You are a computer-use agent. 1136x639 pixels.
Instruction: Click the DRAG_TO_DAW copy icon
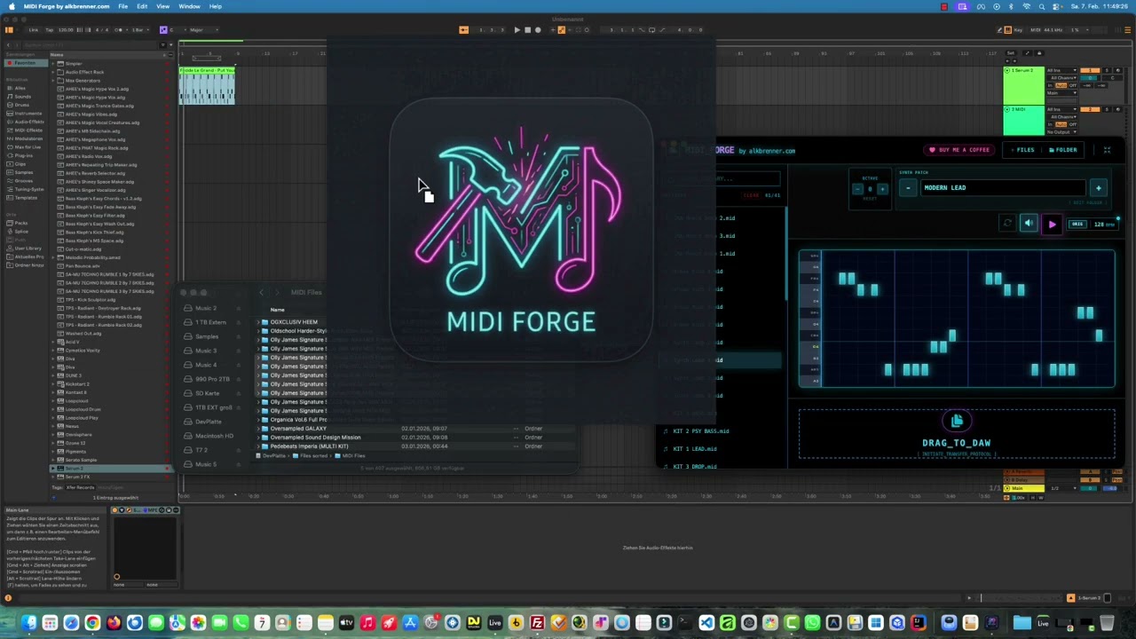coord(956,421)
